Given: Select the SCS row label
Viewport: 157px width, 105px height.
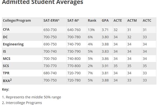Looking at the screenshot, I should pos(6,66).
